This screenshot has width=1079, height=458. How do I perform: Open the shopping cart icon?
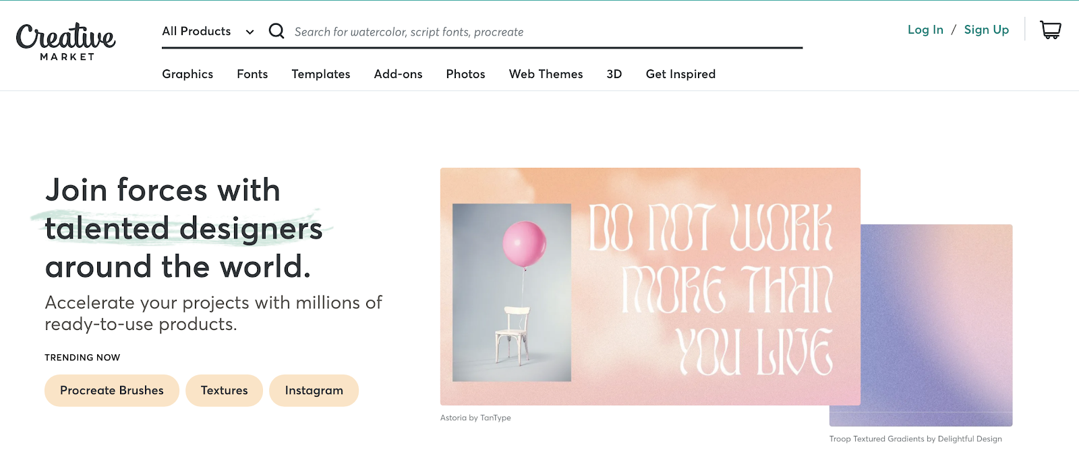point(1050,30)
